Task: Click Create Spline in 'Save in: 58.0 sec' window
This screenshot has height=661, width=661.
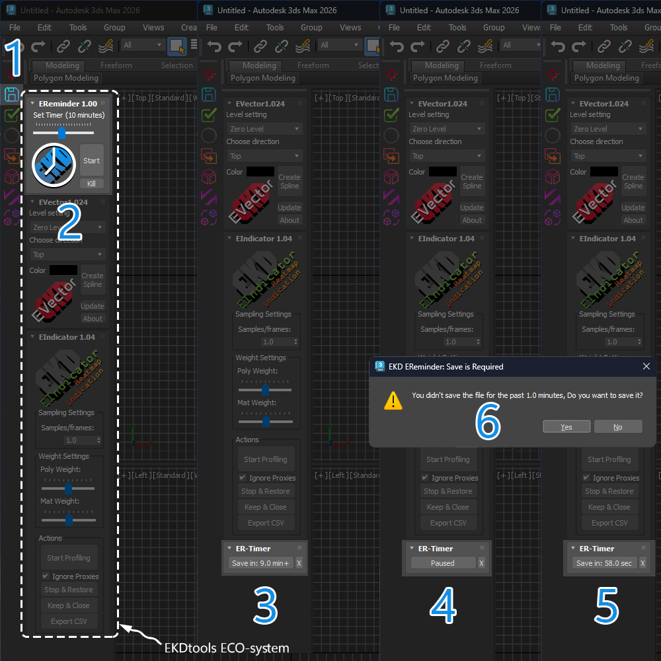Action: [633, 181]
